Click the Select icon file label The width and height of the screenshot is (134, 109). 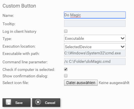[16, 83]
